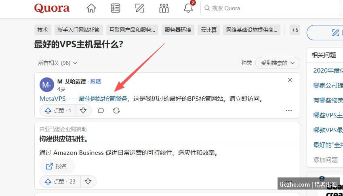This screenshot has height=196, width=343.
Task: Upvote the Amazon ad 点赞 · 23
Action: (60, 181)
